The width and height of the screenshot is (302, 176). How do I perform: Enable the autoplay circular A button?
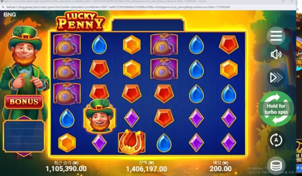pos(276,140)
